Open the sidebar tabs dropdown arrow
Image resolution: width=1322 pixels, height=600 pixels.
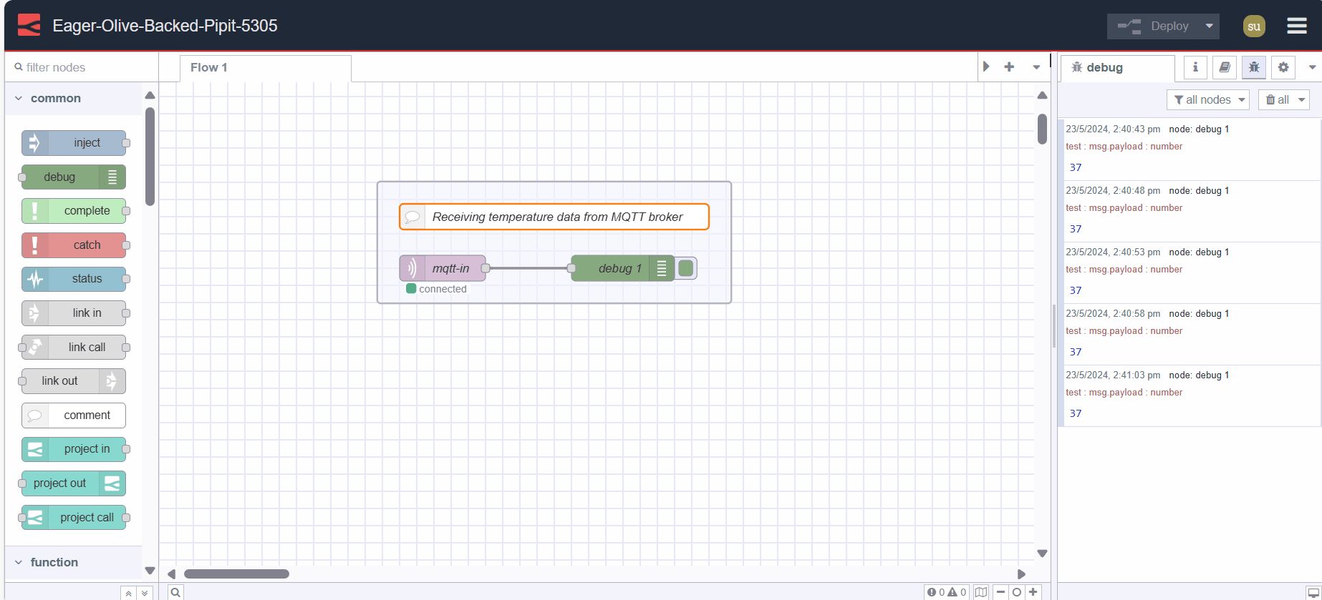click(x=1312, y=67)
